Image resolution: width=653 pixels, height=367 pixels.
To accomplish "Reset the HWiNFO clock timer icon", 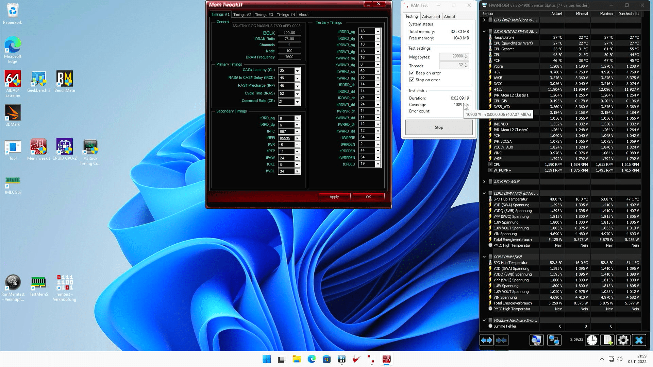I will 592,340.
